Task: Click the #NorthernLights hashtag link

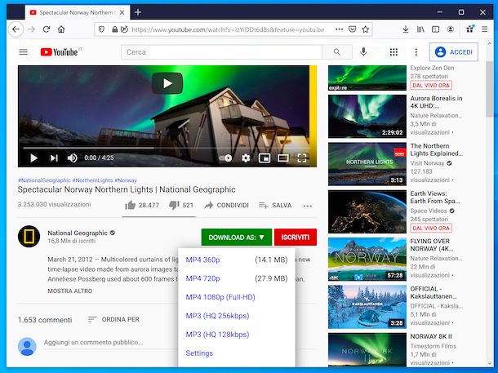Action: (x=92, y=180)
